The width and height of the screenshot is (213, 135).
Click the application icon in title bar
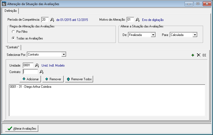(x=4, y=4)
